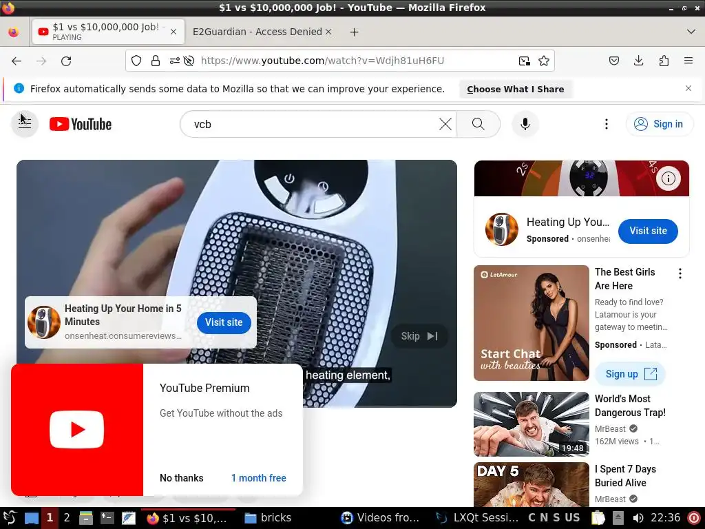705x529 pixels.
Task: List all tabs dropdown arrow
Action: click(691, 32)
